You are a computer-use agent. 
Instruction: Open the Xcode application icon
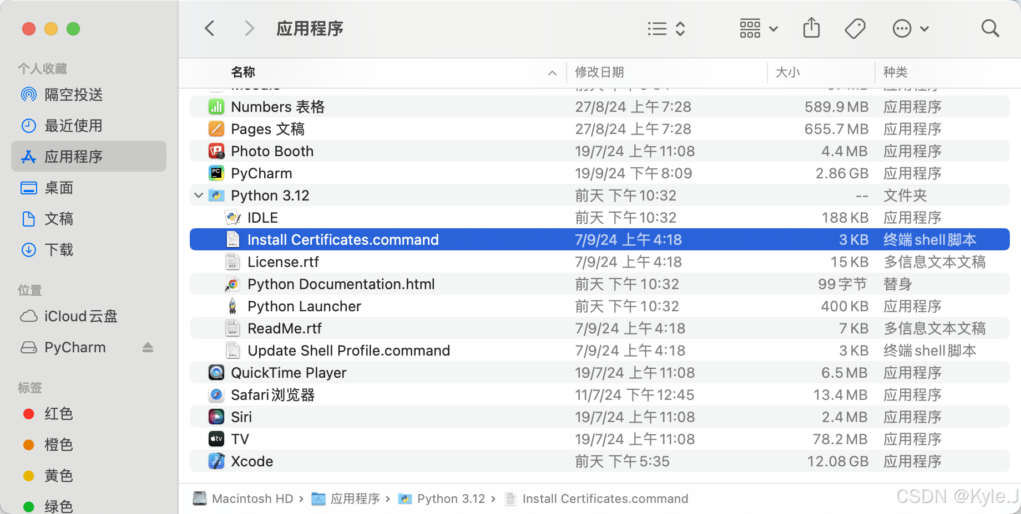[x=216, y=460]
